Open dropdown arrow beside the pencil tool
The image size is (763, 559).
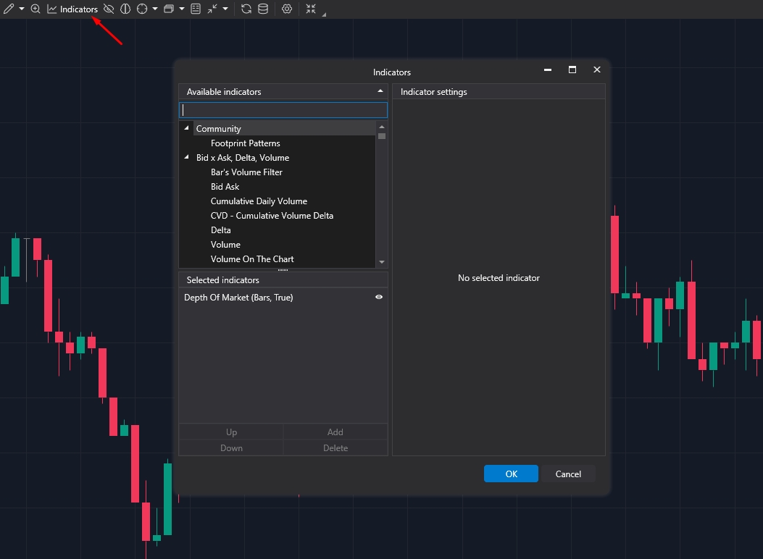22,9
